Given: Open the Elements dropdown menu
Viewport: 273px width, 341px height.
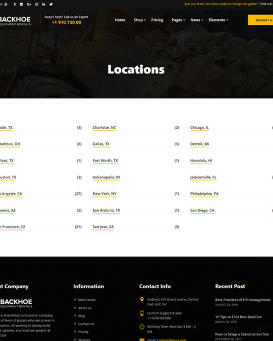Looking at the screenshot, I should point(219,20).
